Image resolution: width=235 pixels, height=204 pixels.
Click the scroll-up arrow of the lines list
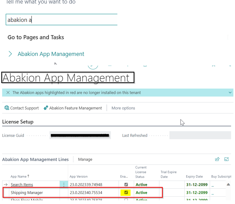(x=228, y=184)
